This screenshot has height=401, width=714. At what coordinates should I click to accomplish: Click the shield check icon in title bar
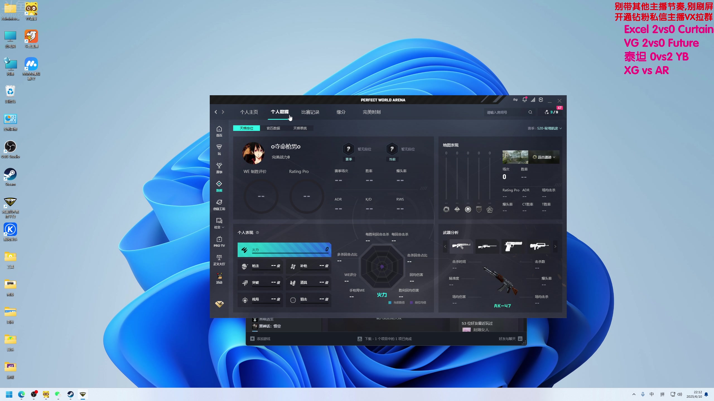[541, 100]
